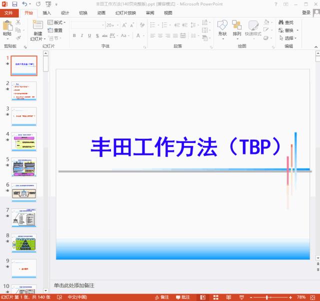The width and height of the screenshot is (320, 301).
Task: Toggle Underline formatting
Action: tap(89, 36)
